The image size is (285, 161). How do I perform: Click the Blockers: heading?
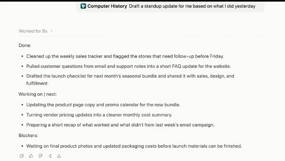28,135
